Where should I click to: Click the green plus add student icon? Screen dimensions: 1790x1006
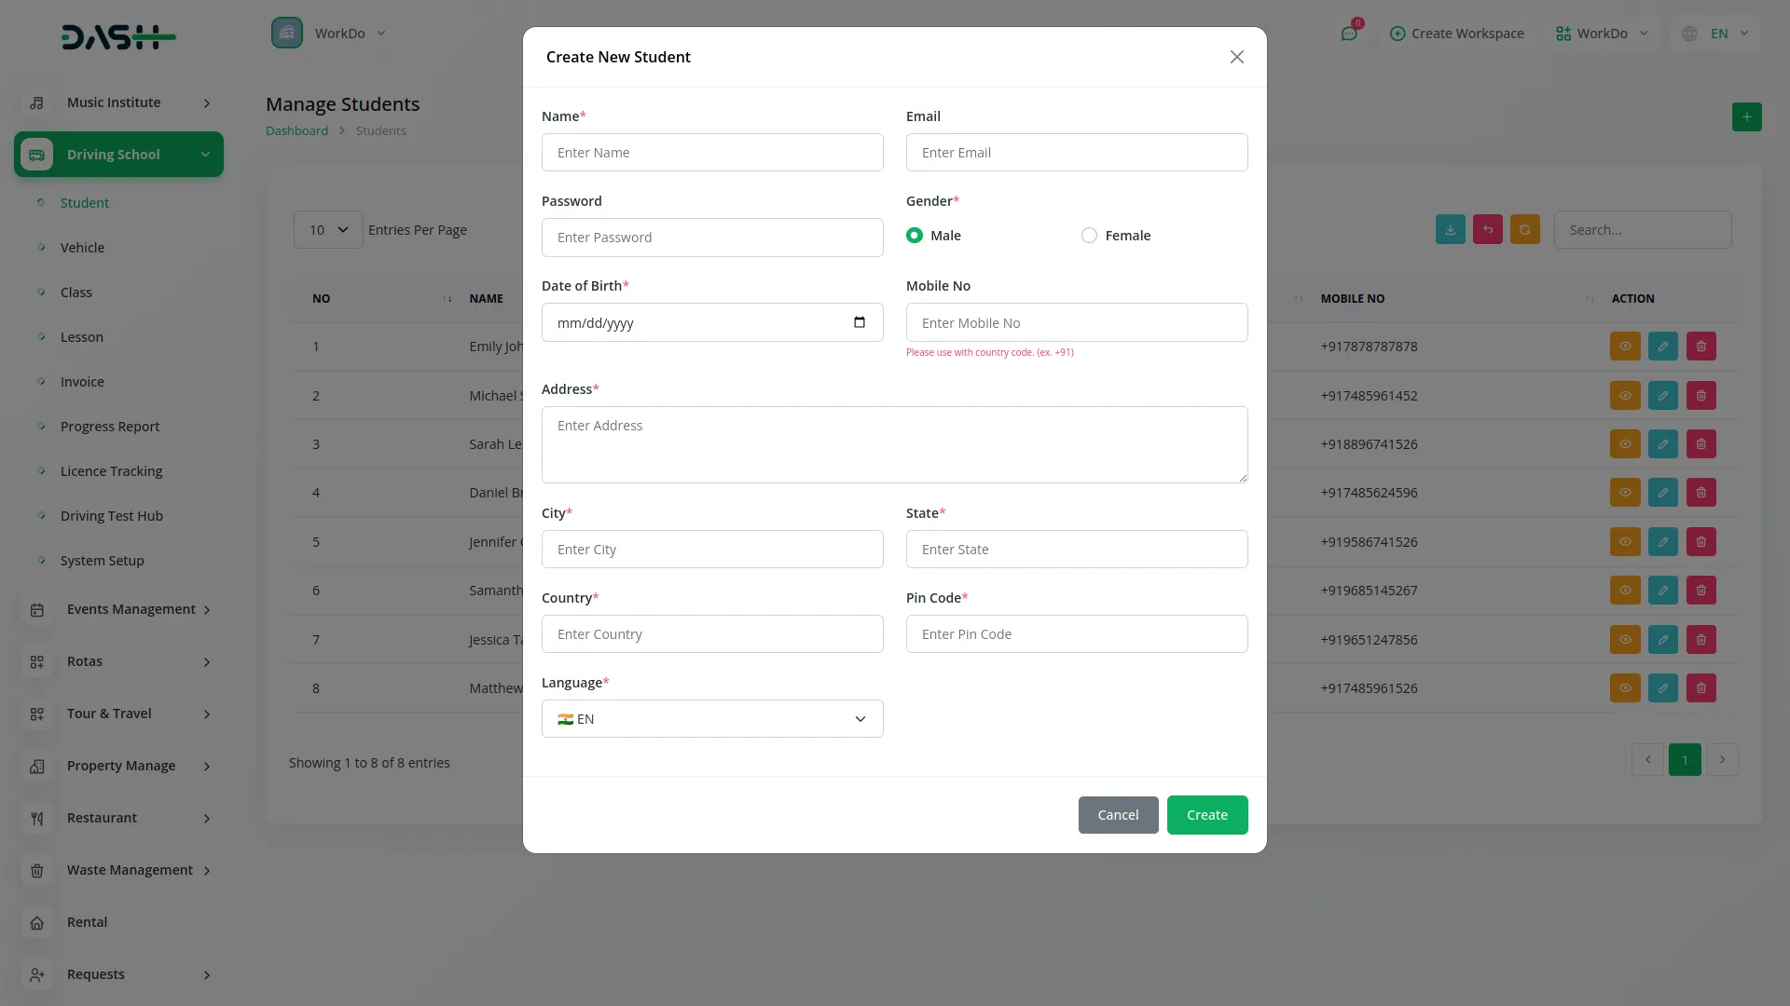1746,117
